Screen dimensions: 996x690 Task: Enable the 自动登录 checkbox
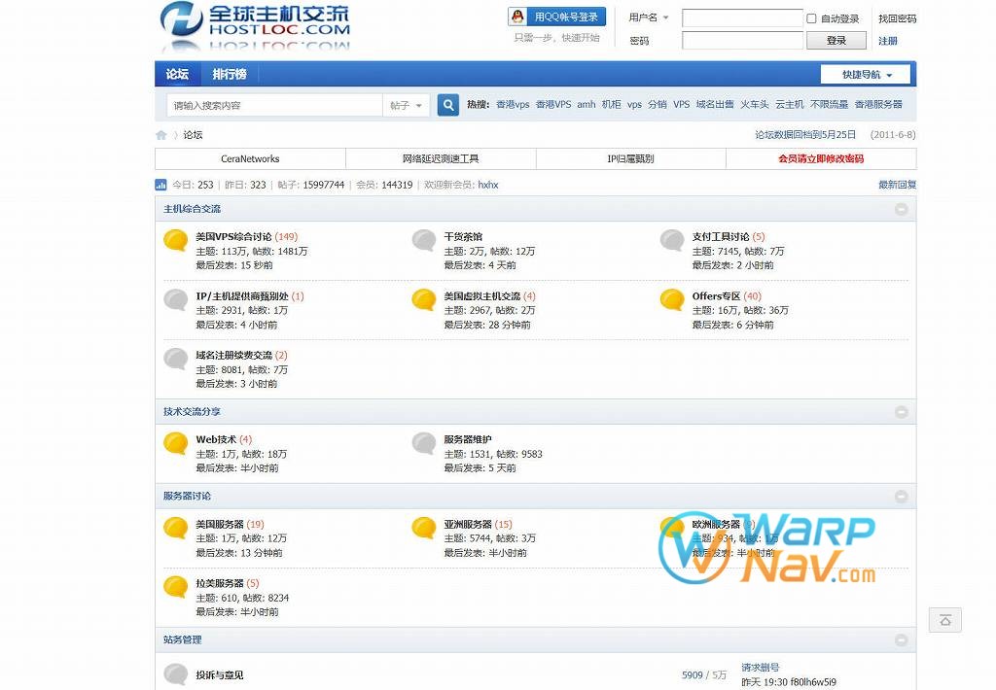pyautogui.click(x=811, y=18)
